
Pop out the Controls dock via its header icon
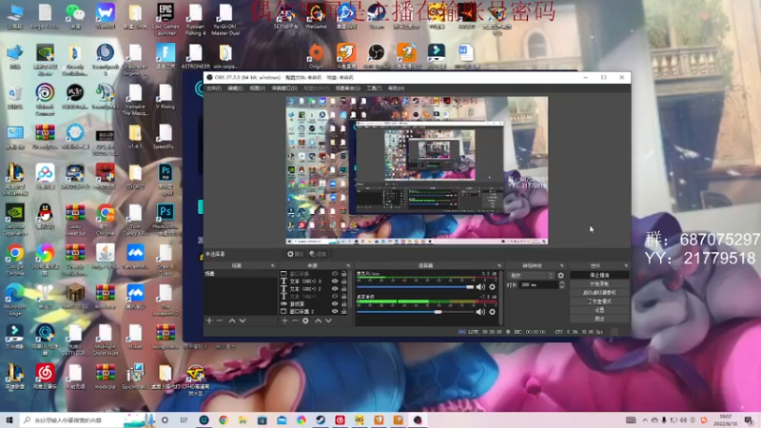[626, 265]
